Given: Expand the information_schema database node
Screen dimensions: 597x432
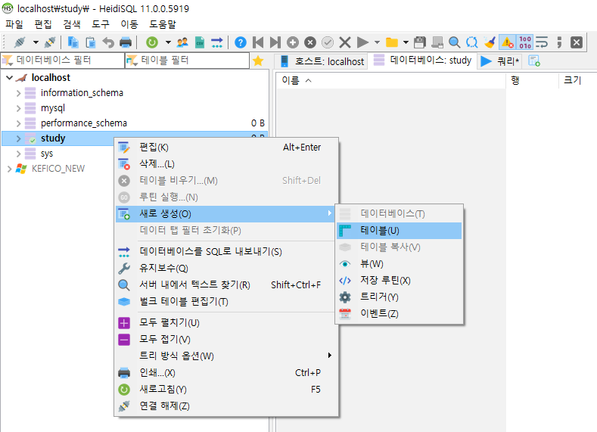Looking at the screenshot, I should click(18, 93).
